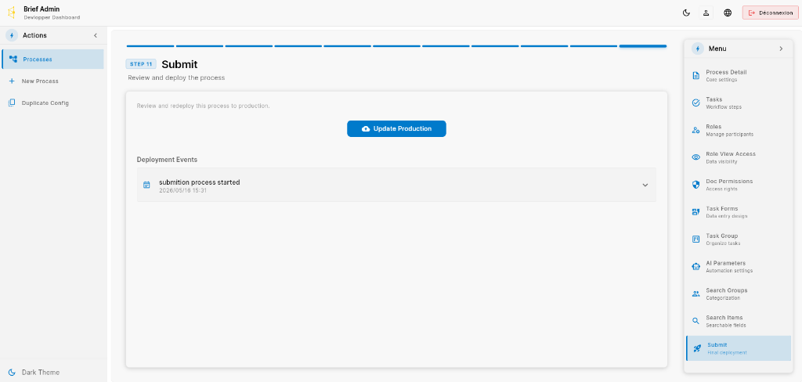Click the Deployment Events heading
The height and width of the screenshot is (382, 802).
[x=167, y=160]
